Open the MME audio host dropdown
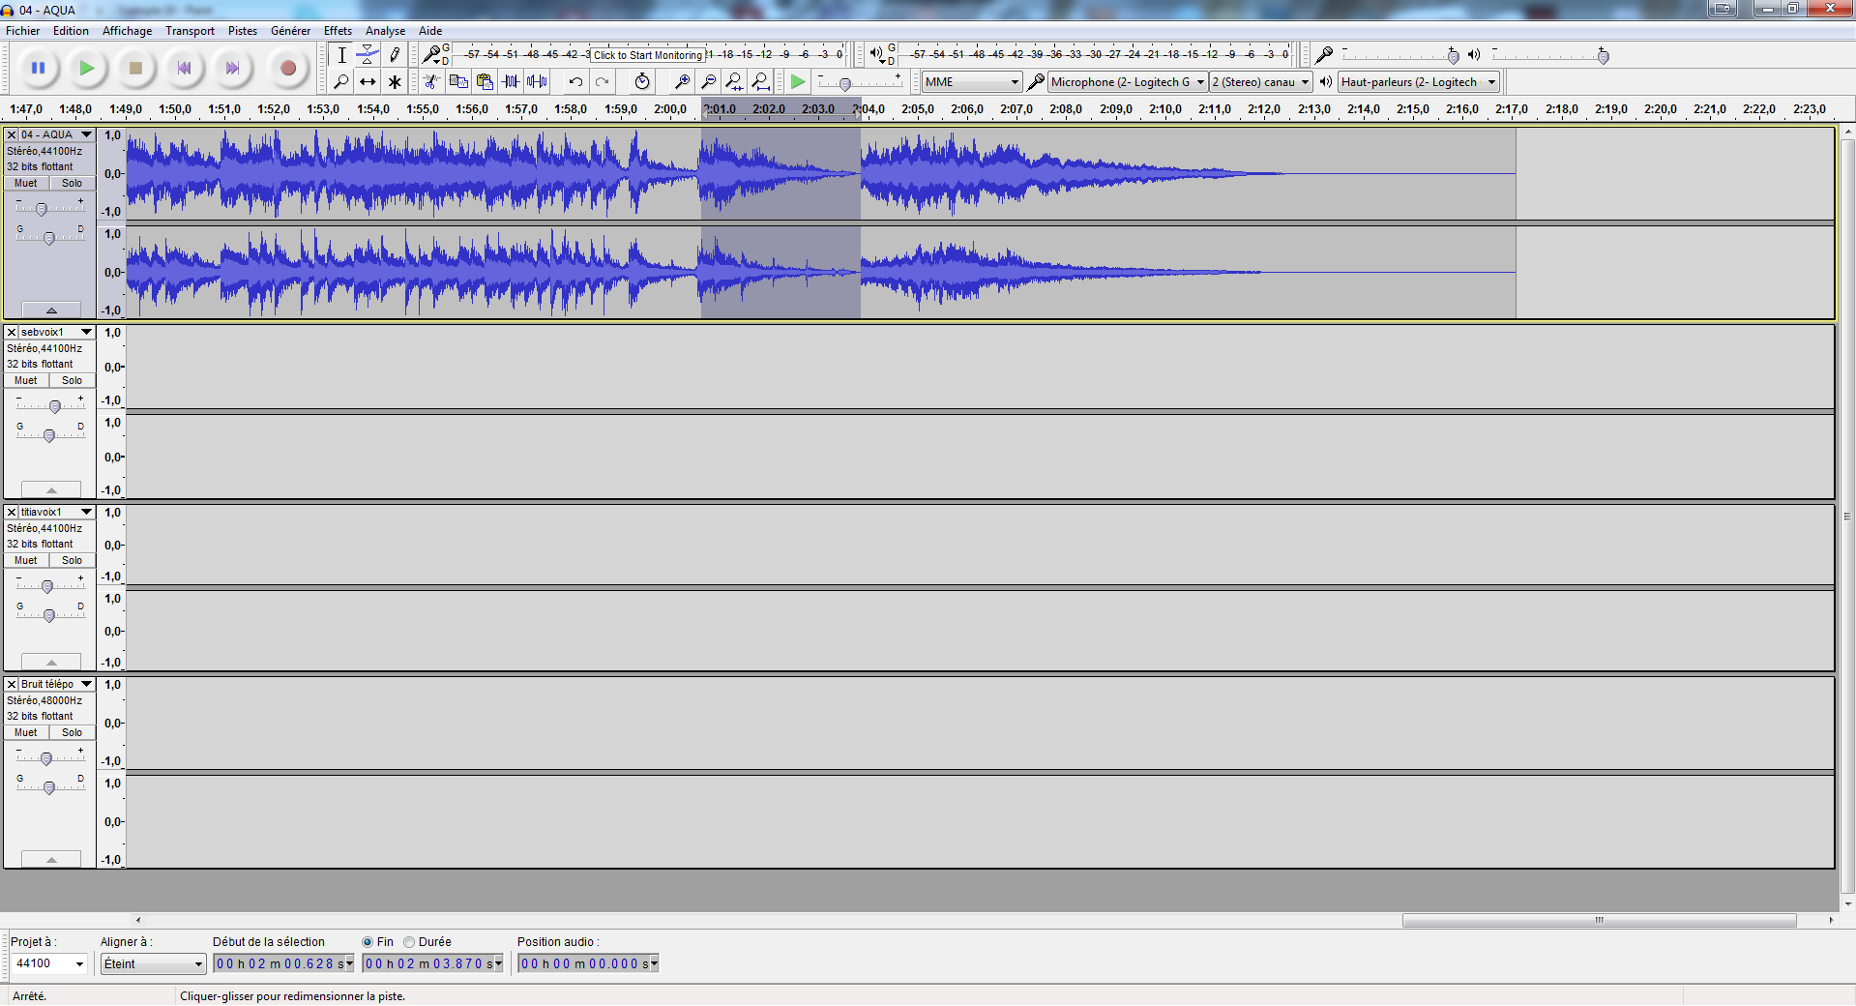The width and height of the screenshot is (1856, 1006). [971, 82]
